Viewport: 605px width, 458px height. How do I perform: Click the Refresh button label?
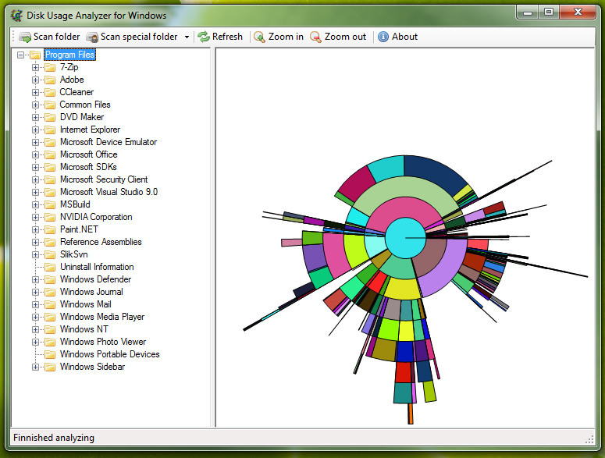(x=227, y=37)
